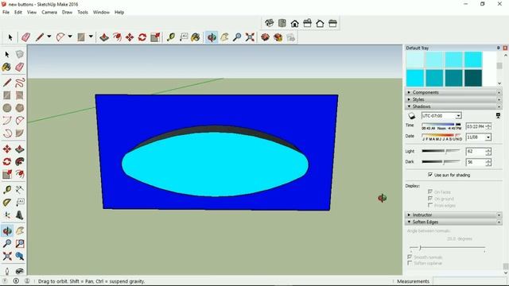Select the Offset tool in top toolbar
Image resolution: width=509 pixels, height=286 pixels.
click(x=117, y=37)
